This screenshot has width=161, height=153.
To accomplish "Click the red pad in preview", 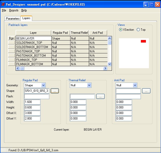I will pos(143,41).
